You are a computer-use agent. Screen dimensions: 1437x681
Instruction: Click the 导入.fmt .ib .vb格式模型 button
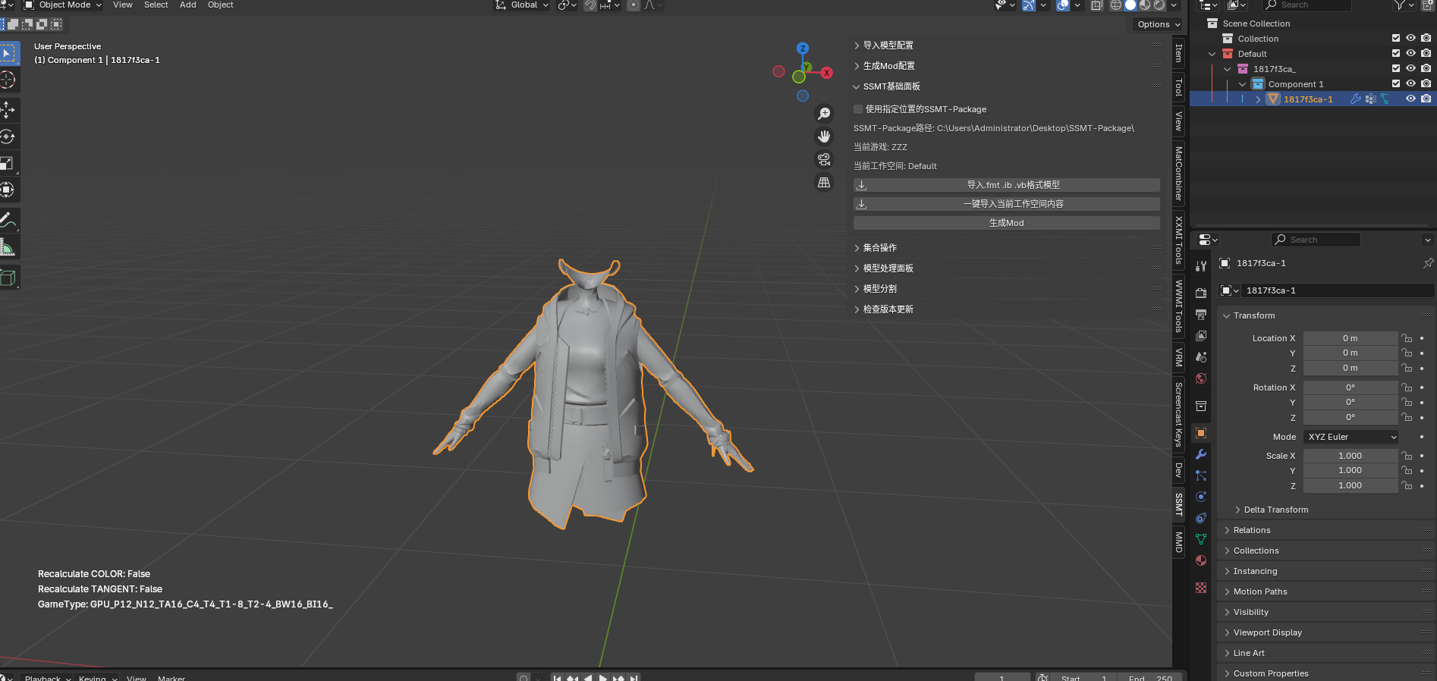1007,185
